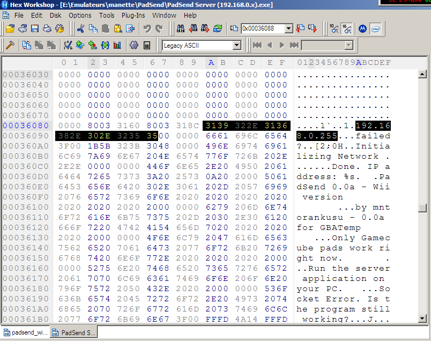Open the Tools menu
This screenshot has height=341, width=431.
coord(107,16)
